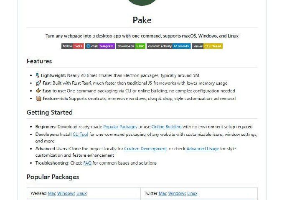Open the FAQ link under Troubleshooting
Image resolution: width=287 pixels, height=200 pixels.
[87, 163]
